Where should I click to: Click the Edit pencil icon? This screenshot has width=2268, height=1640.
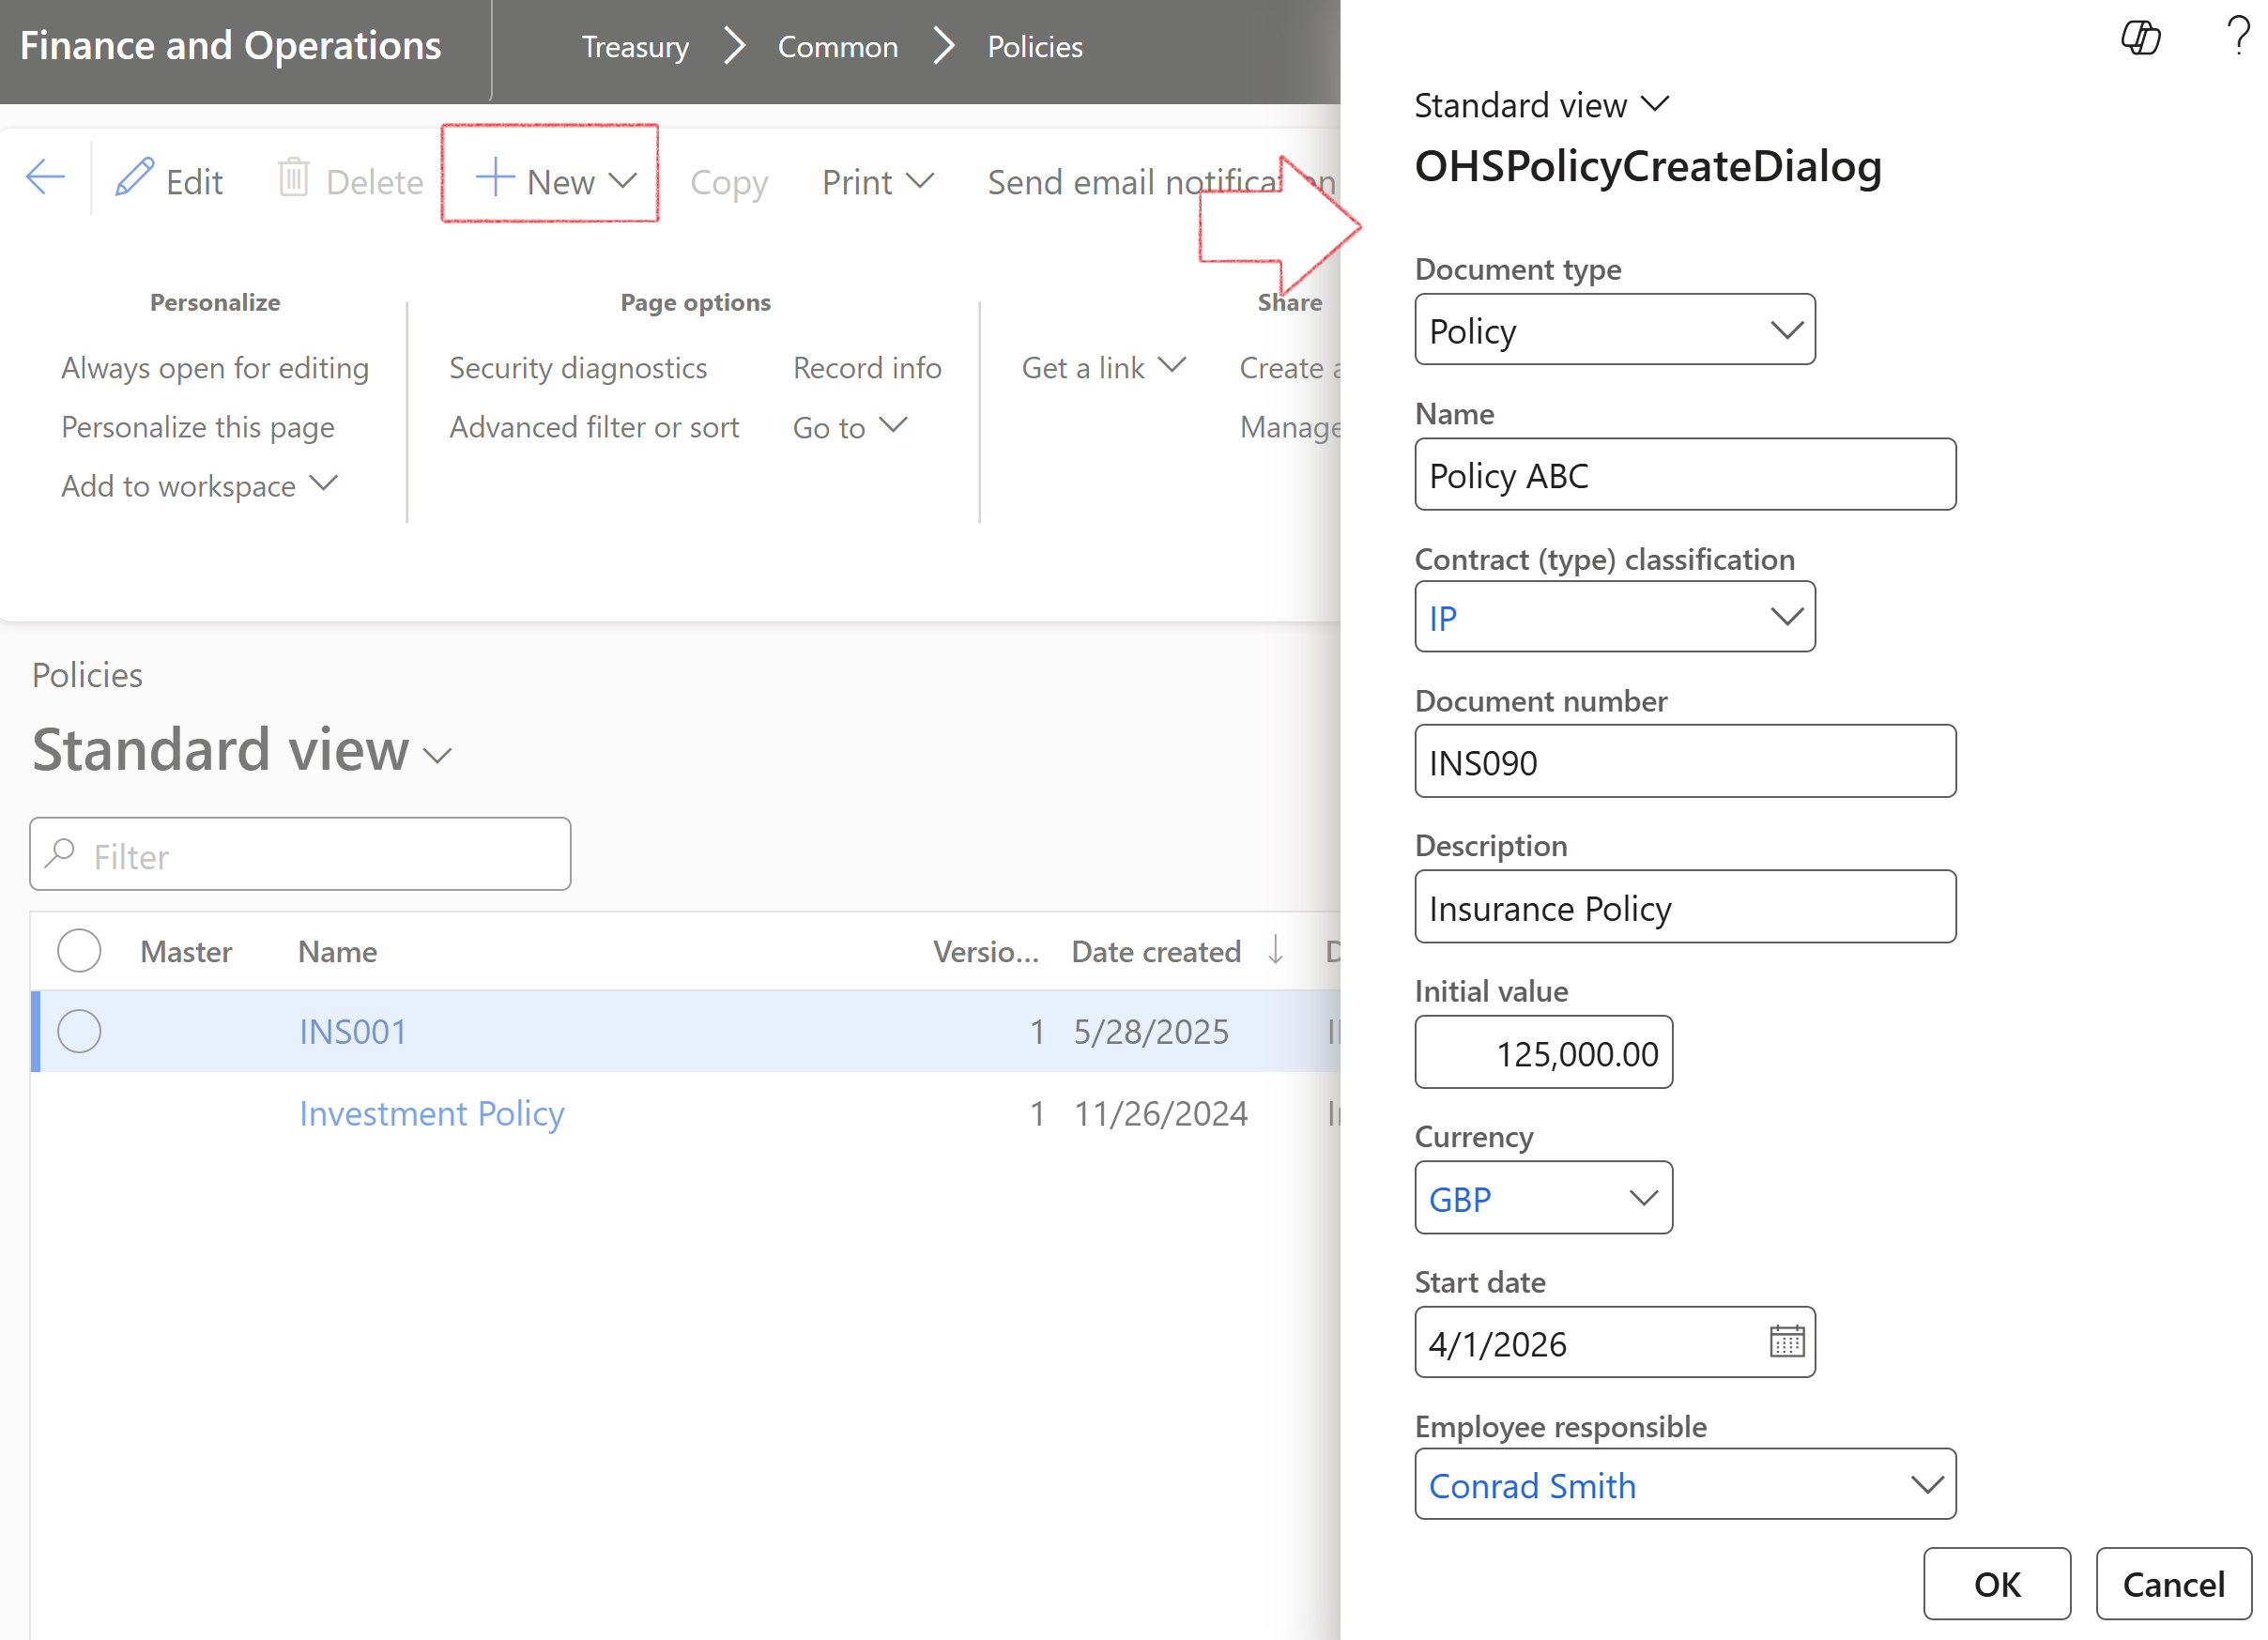coord(134,179)
